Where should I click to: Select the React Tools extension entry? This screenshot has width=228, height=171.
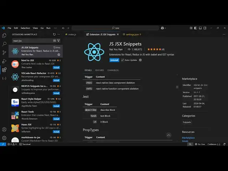click(36, 115)
